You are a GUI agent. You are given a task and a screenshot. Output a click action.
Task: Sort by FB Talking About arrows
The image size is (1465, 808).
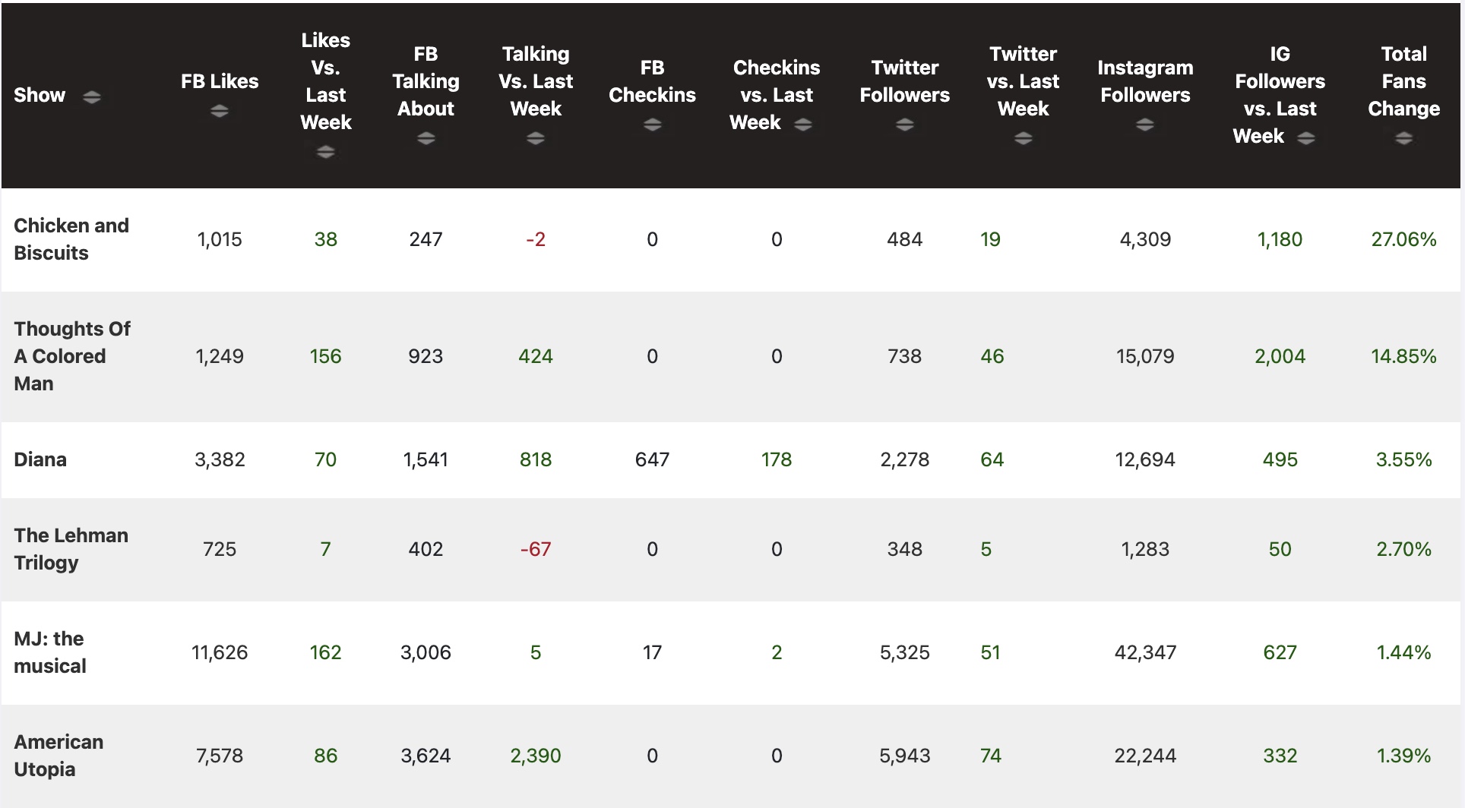coord(426,138)
